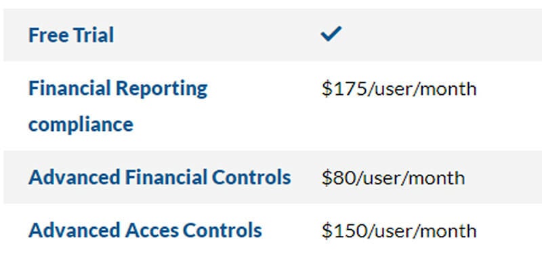
Task: Click the "Controls" word in the Advanced Financial row
Action: coord(251,177)
